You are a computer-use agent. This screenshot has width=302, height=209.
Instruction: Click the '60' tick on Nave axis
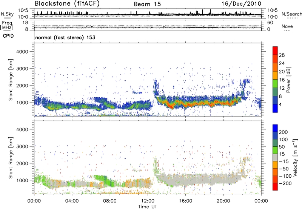point(270,23)
